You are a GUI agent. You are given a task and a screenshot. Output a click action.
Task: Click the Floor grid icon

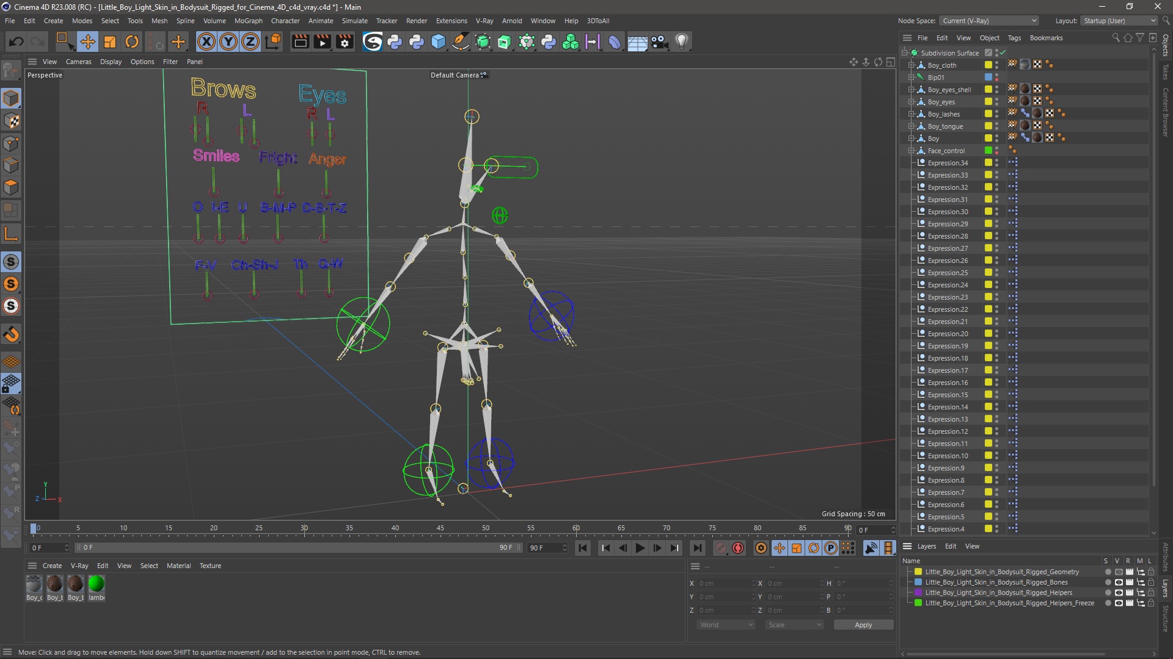click(x=637, y=41)
